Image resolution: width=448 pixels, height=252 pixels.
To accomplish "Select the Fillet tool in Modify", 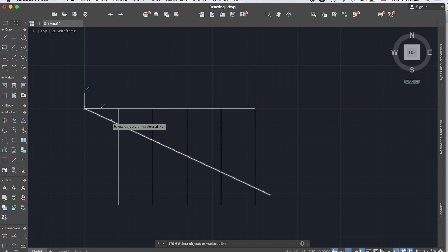I will [x=5, y=140].
